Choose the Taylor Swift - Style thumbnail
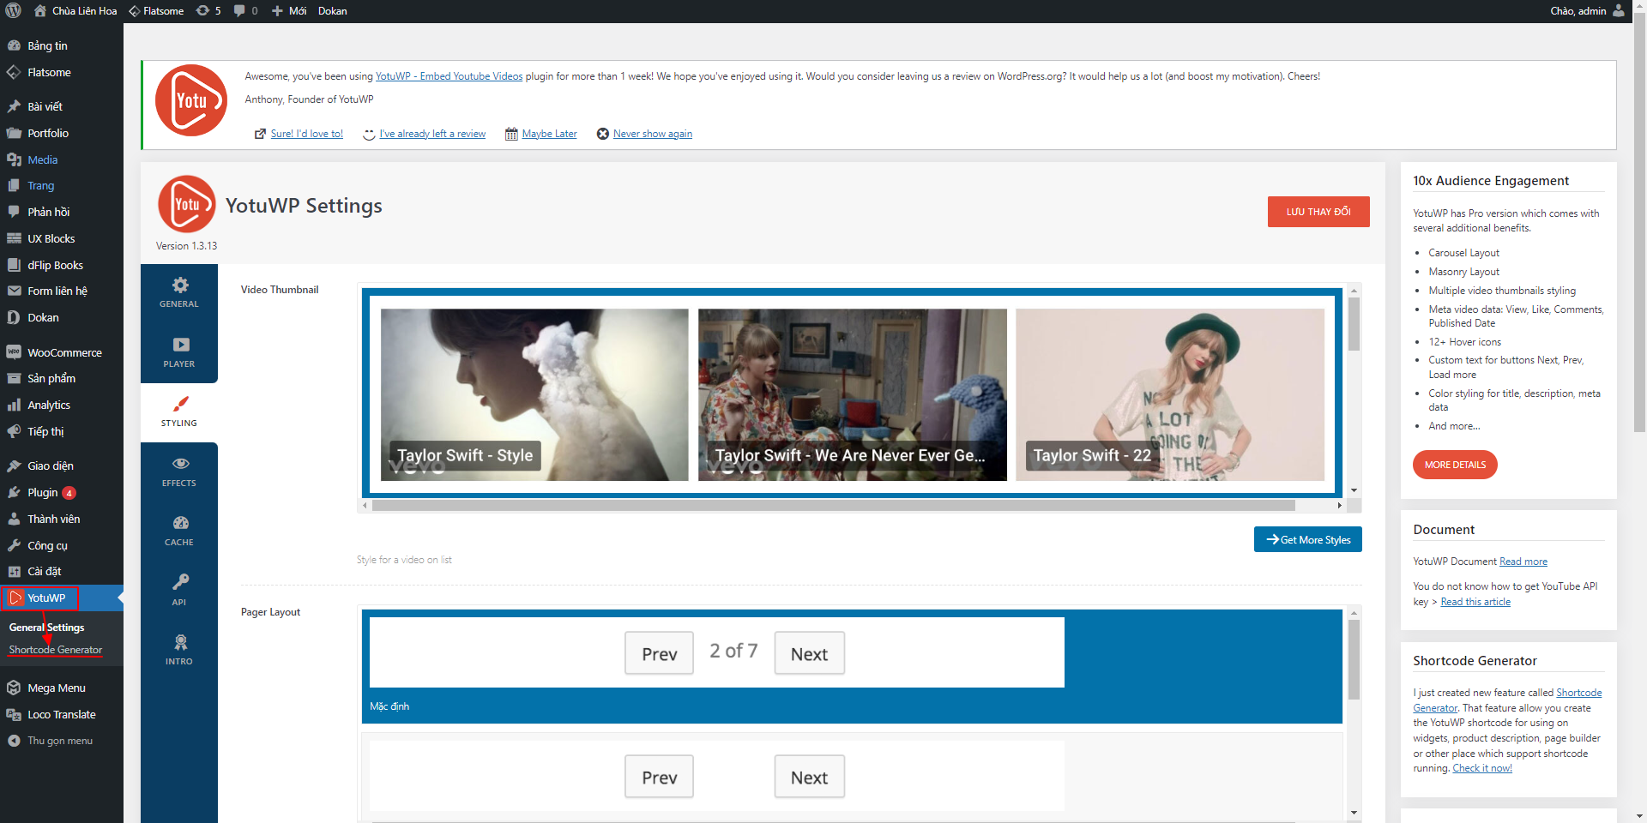 (534, 394)
